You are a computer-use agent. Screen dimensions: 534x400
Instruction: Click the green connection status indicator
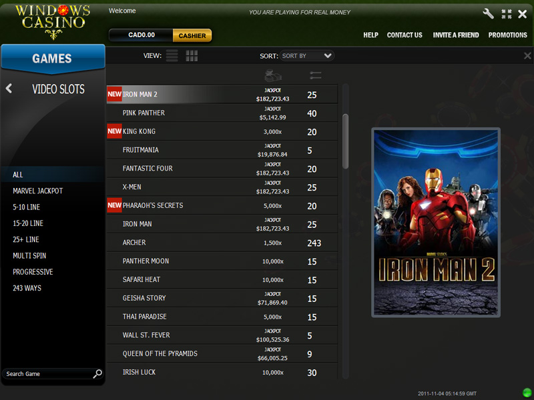[527, 392]
